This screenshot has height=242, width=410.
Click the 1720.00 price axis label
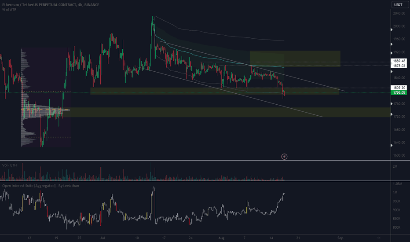399,117
